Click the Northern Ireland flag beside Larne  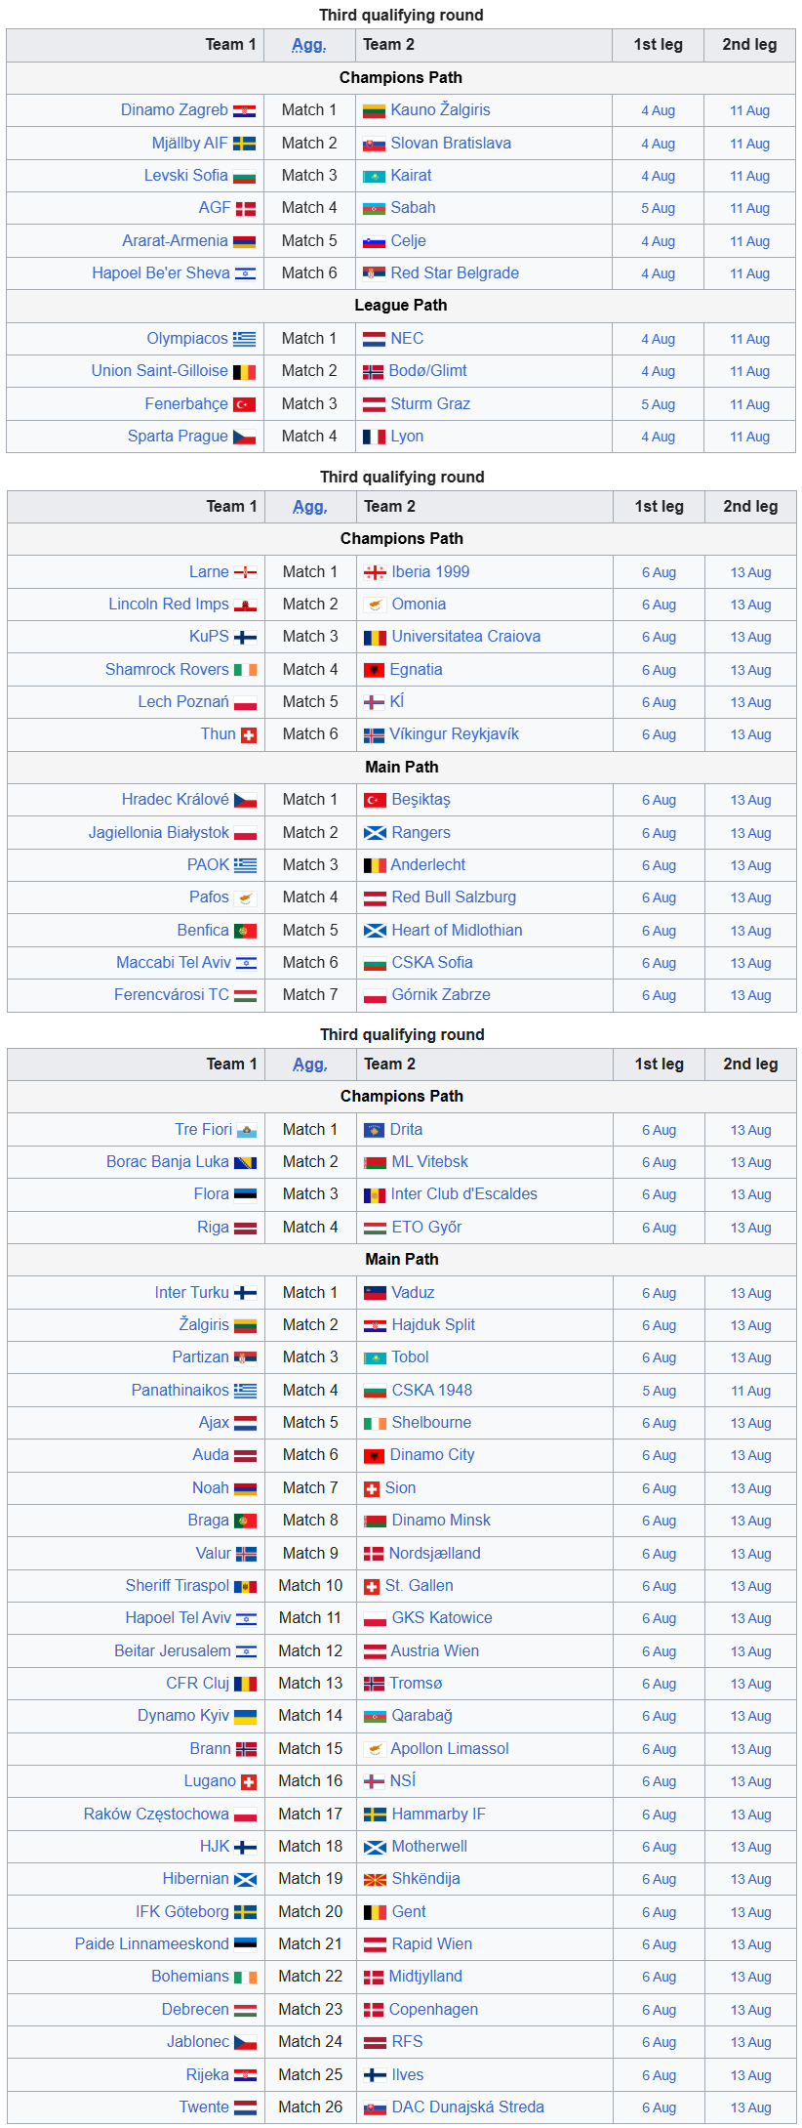(x=246, y=572)
